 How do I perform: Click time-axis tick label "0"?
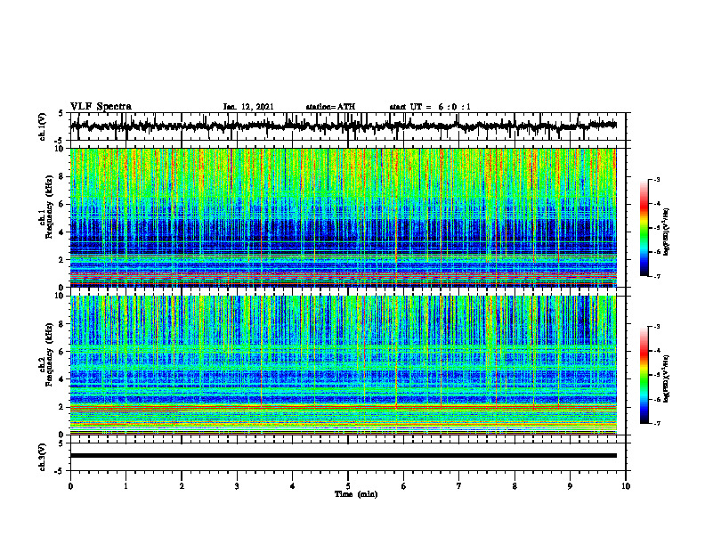[70, 486]
